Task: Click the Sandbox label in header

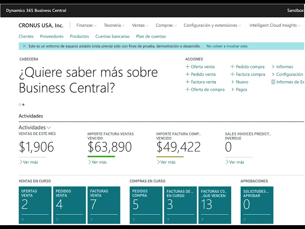Action: click(295, 10)
